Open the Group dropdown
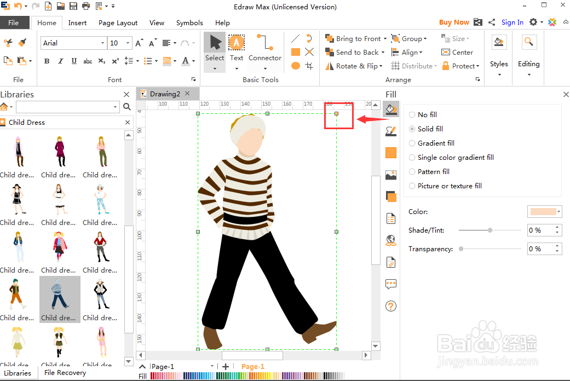Image resolution: width=570 pixels, height=381 pixels. (409, 38)
